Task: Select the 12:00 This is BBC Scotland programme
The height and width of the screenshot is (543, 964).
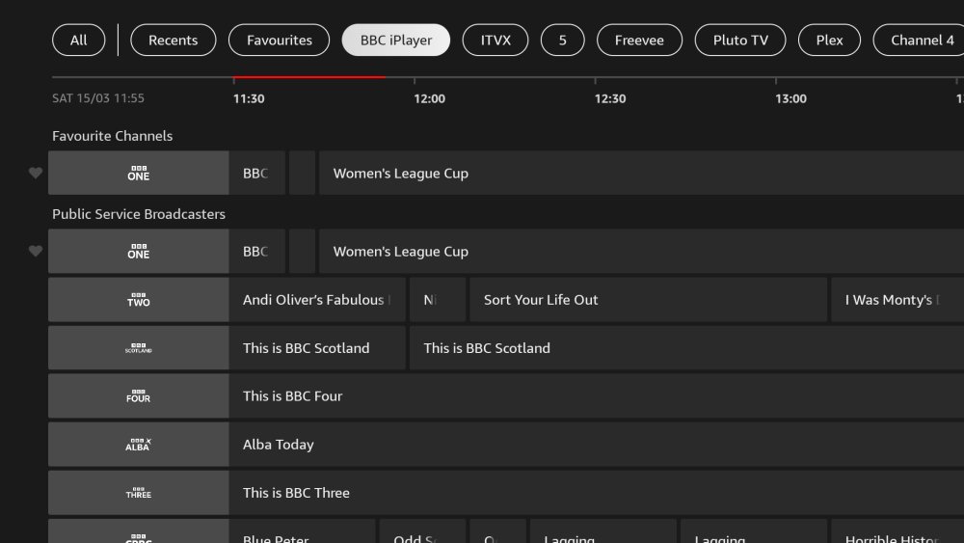Action: point(686,348)
